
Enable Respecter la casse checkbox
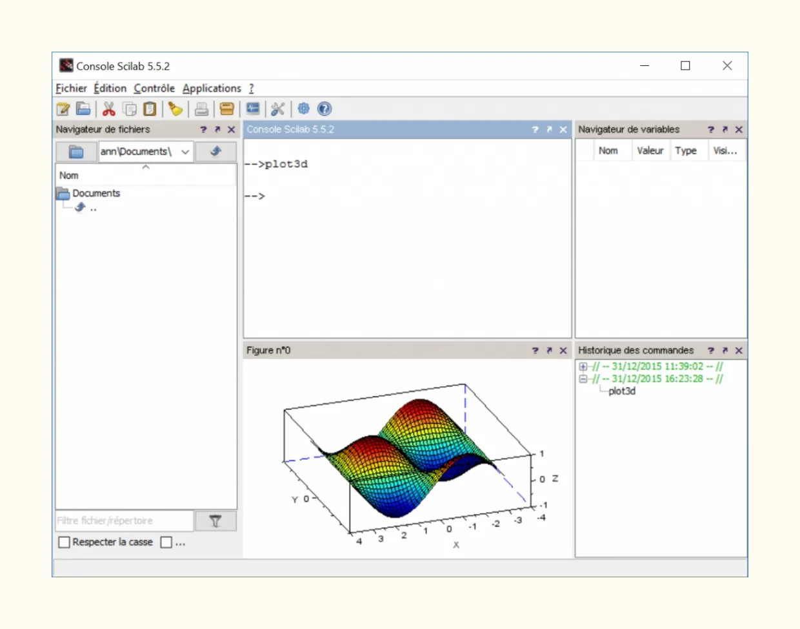[64, 542]
